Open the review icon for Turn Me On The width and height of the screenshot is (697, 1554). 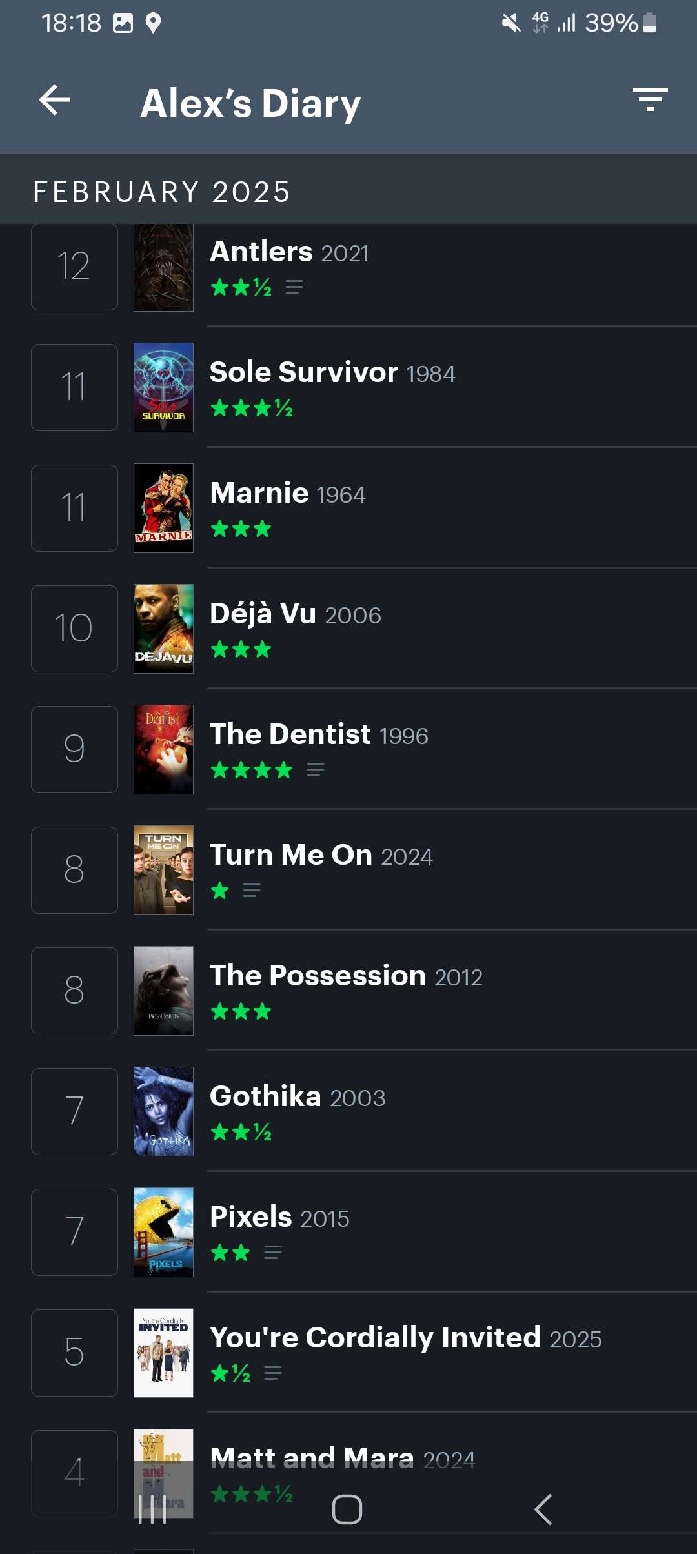coord(252,891)
